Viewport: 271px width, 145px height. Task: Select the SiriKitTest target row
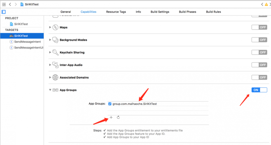pyautogui.click(x=22, y=36)
